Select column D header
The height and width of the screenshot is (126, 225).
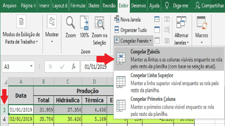click(x=94, y=82)
